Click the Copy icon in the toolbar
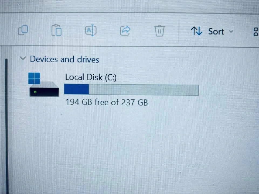This screenshot has width=259, height=194. coord(23,30)
